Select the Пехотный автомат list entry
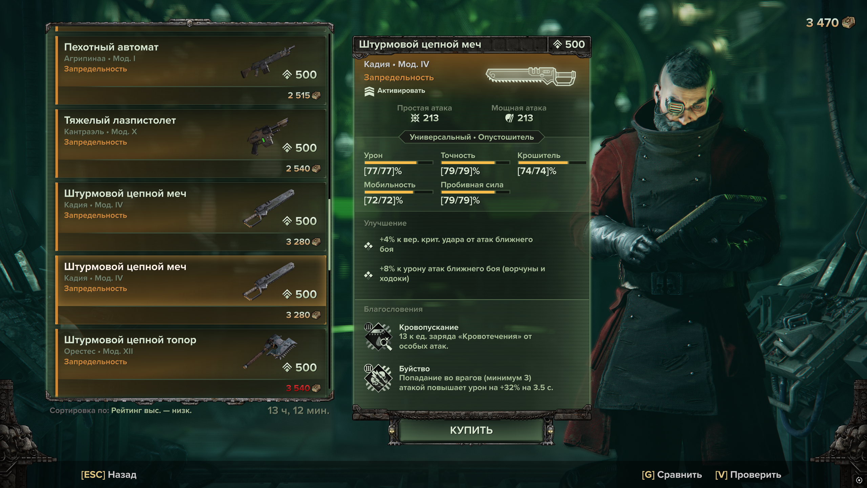The height and width of the screenshot is (488, 867). click(x=191, y=70)
